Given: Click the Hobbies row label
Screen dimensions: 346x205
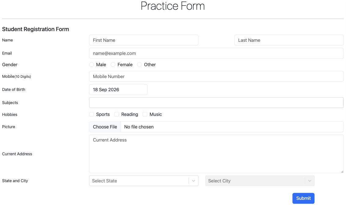Looking at the screenshot, I should [10, 114].
